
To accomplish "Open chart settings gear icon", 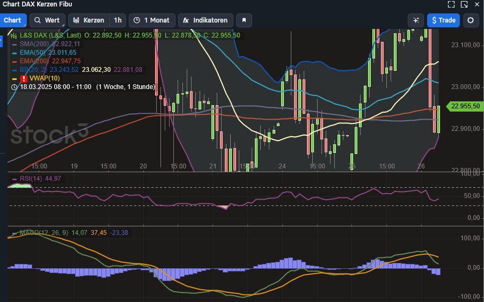I will tap(471, 20).
